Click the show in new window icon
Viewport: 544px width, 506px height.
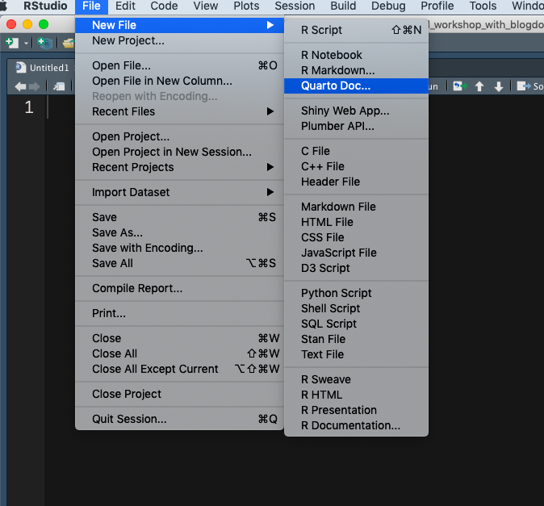click(59, 86)
